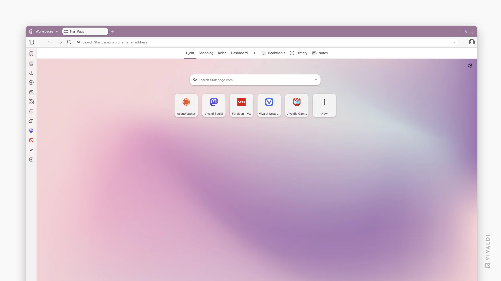Screen dimensions: 501x281
Task: Switch to the Shopping speed dial tab
Action: point(206,53)
